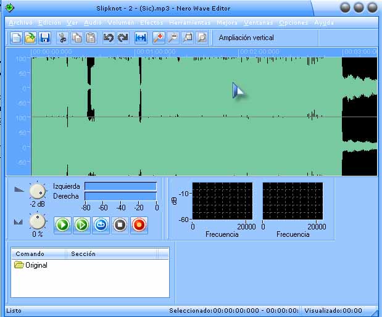Click the balance bars icon beside 0 % knob
Image resolution: width=382 pixels, height=317 pixels.
point(19,222)
